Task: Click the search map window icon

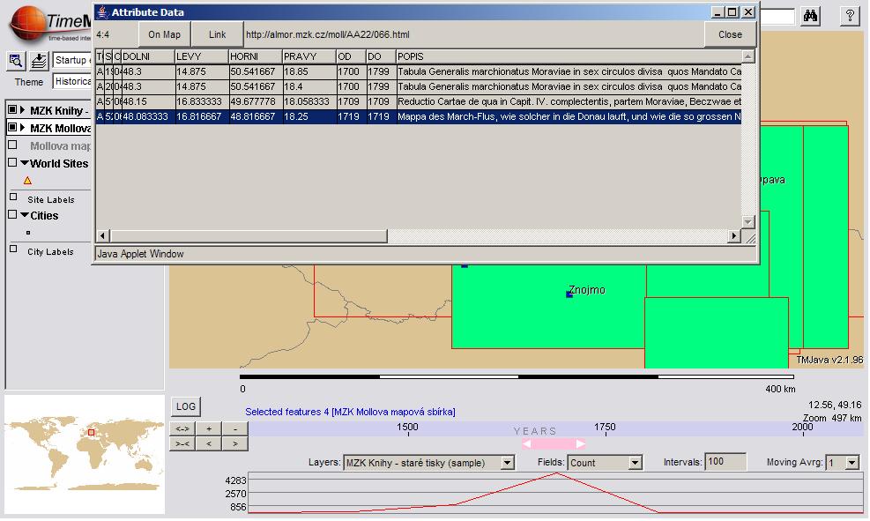Action: [16, 61]
